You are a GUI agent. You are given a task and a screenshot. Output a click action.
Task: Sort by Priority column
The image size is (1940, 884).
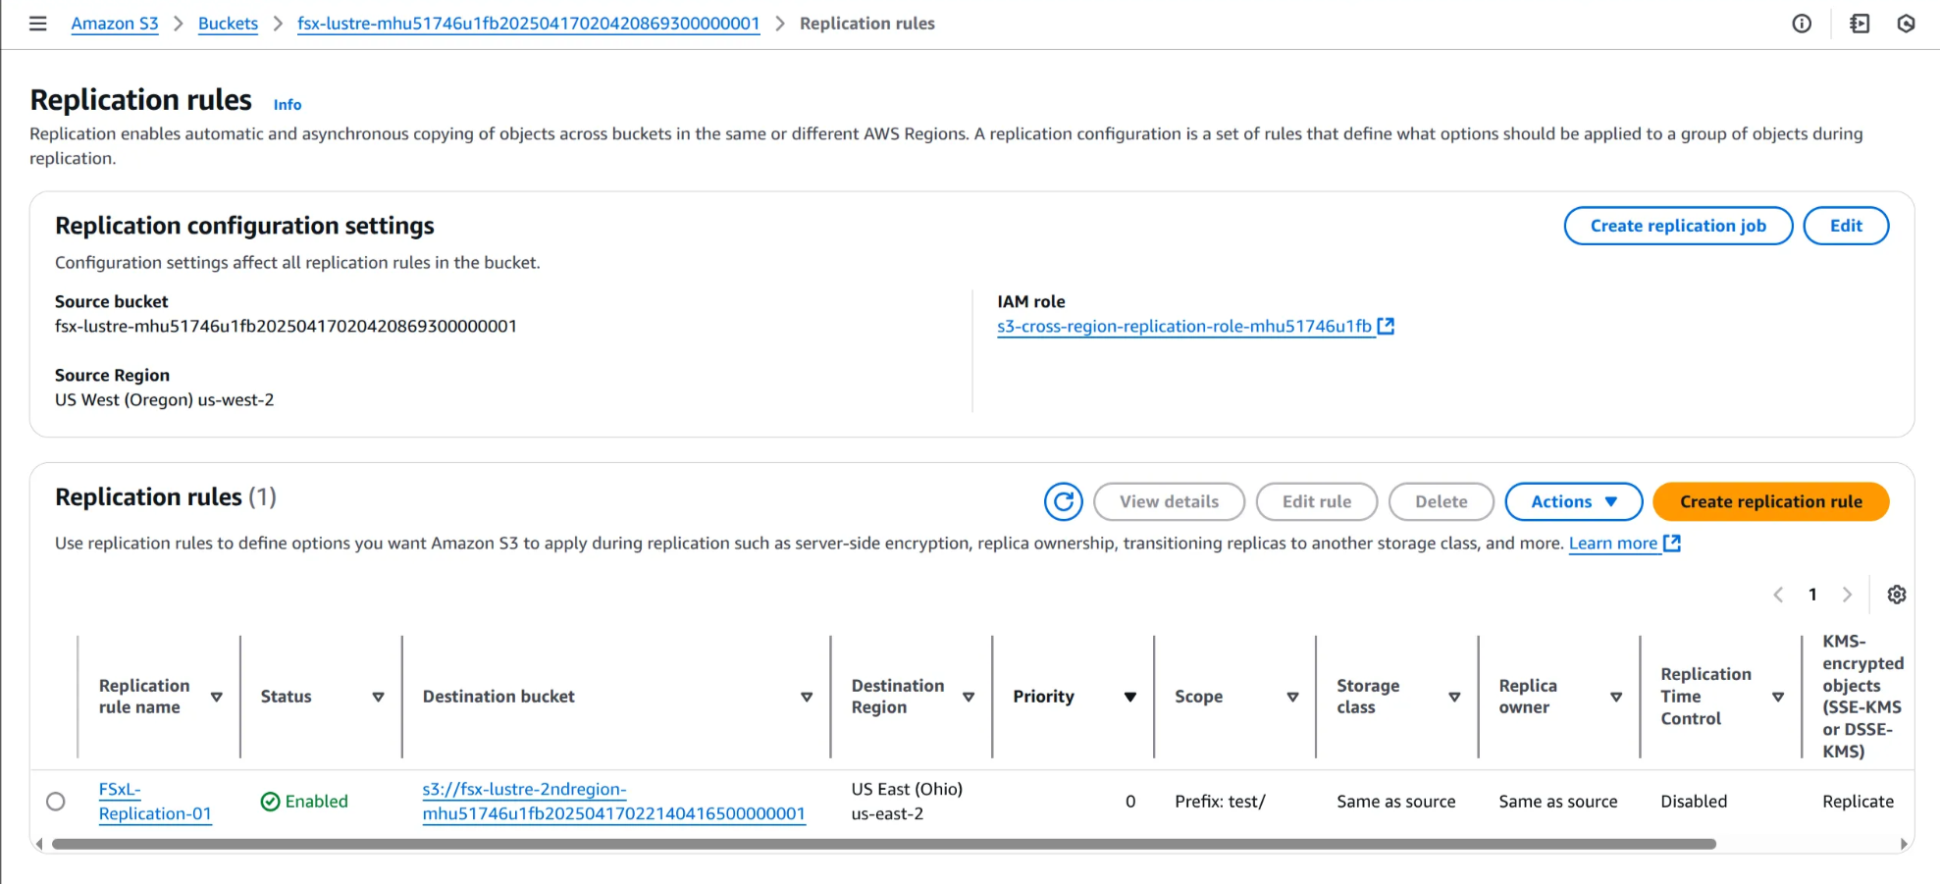coord(1130,697)
